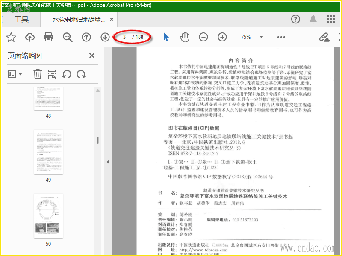Close the 页面缩略图 thumbnails panel
This screenshot has width=342, height=256.
tap(92, 55)
